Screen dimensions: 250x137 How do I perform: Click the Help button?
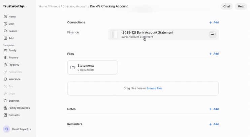click(241, 6)
